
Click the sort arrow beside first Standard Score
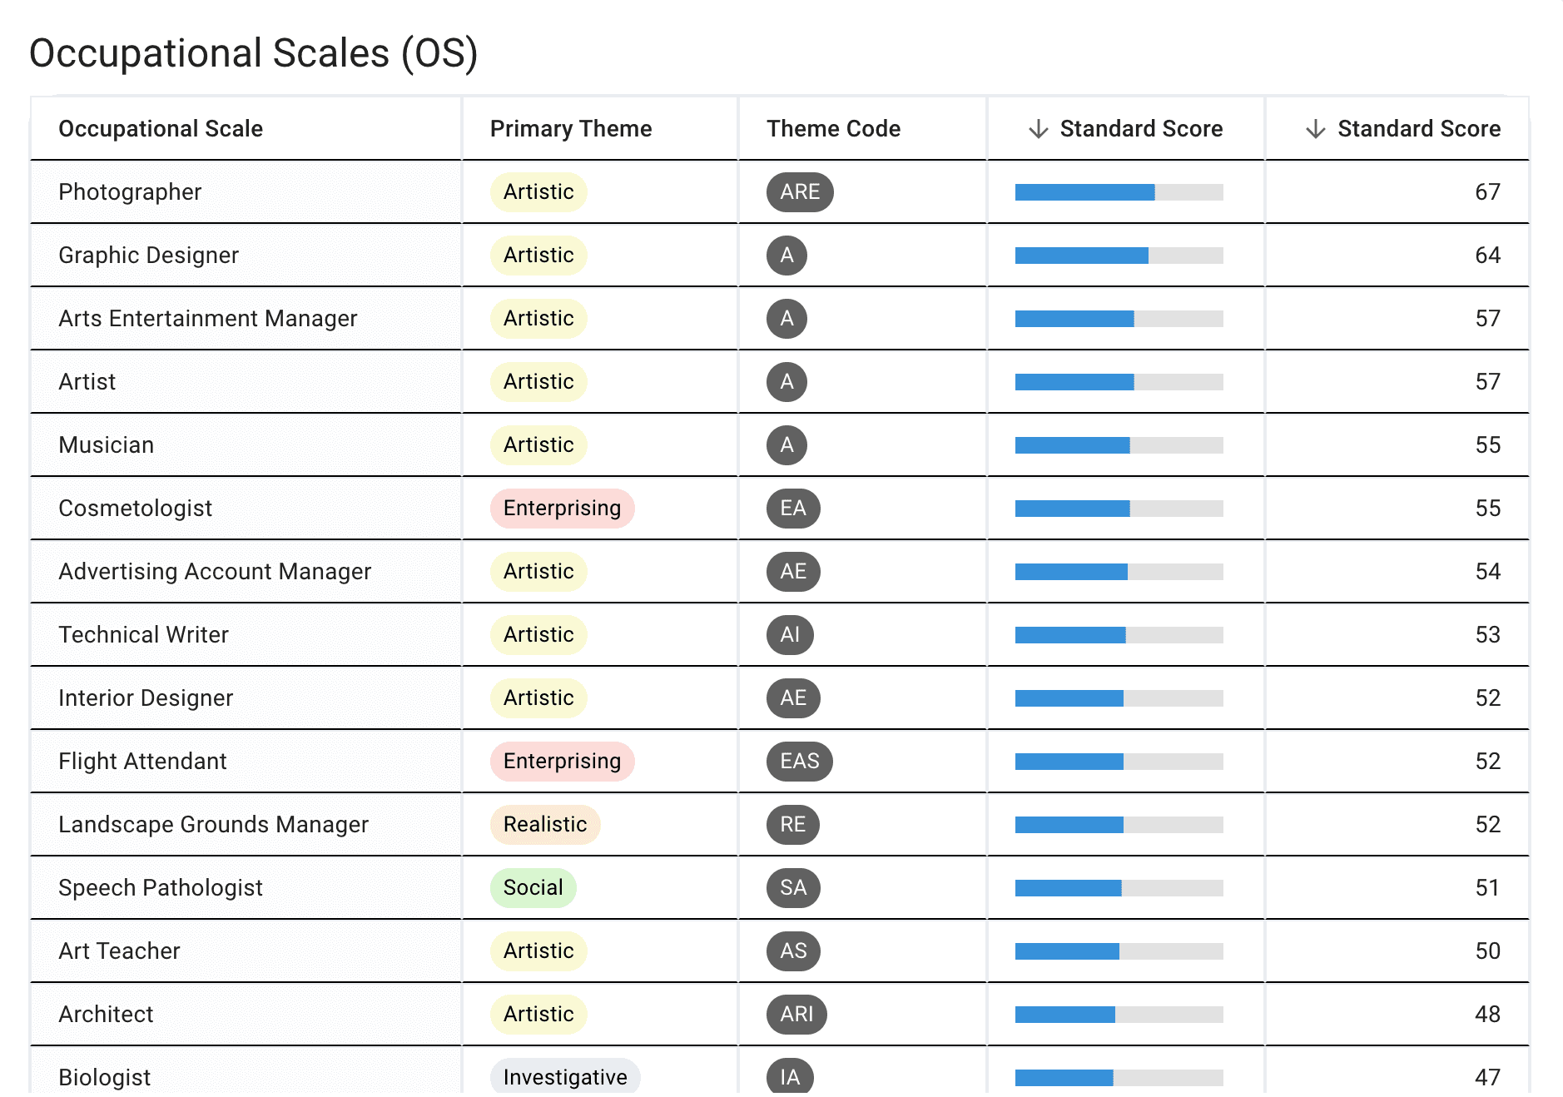[x=1038, y=129]
